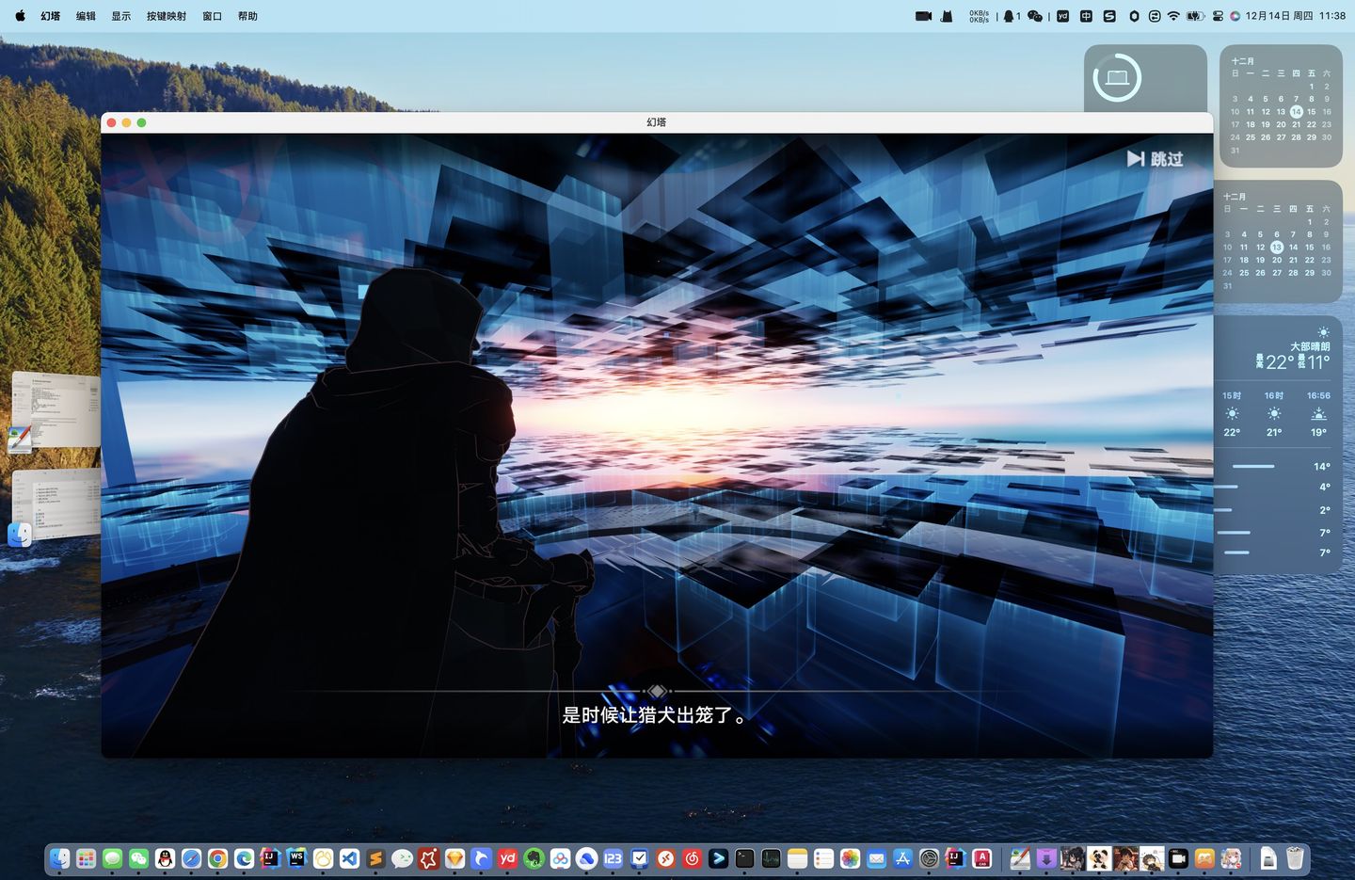The image size is (1355, 880).
Task: Activate Siri from the menu bar
Action: 1235,16
